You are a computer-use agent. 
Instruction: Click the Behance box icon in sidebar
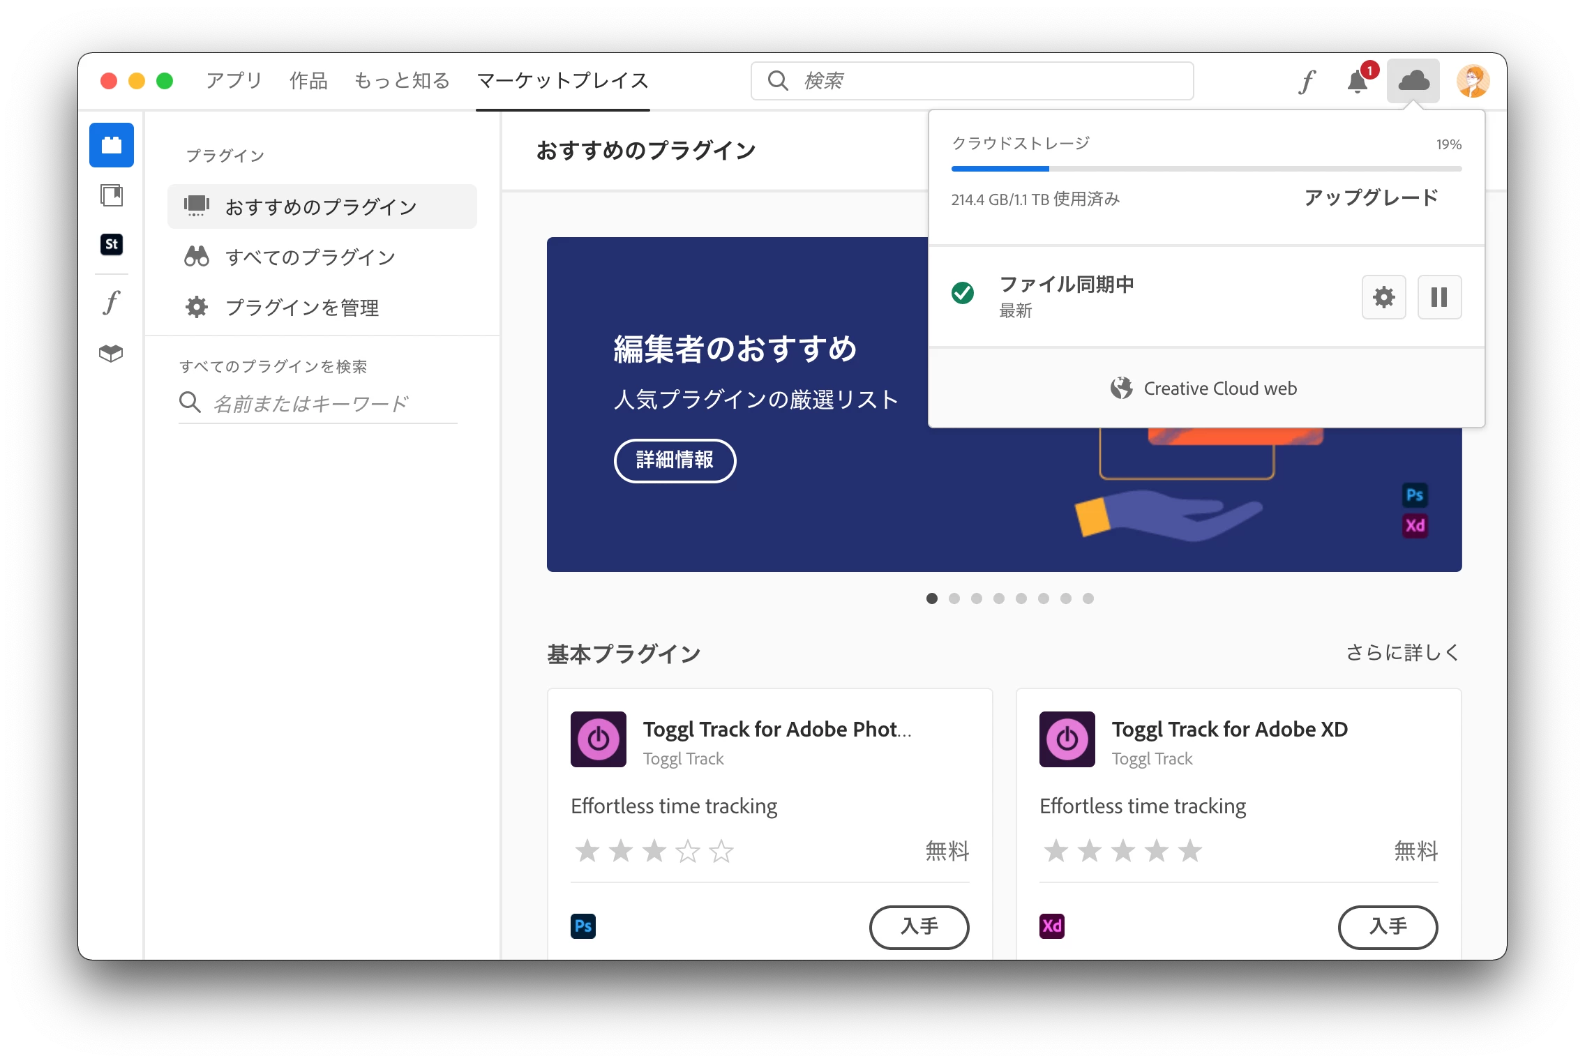[112, 354]
